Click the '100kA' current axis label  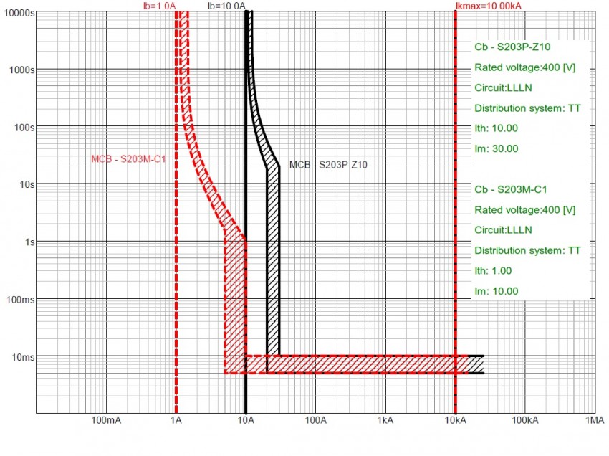coord(525,420)
